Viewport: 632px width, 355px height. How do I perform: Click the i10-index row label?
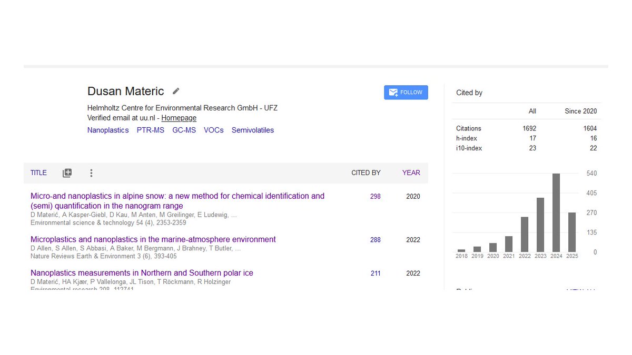point(469,148)
